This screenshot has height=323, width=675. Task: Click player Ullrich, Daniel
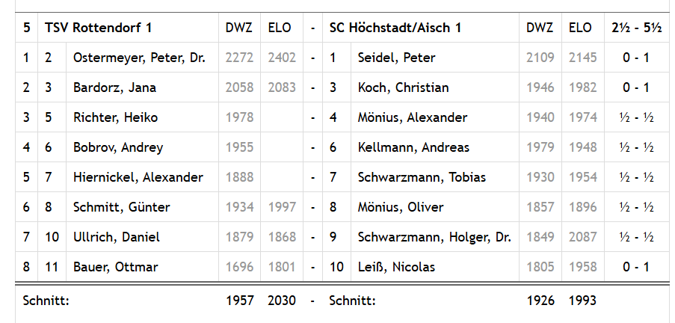click(116, 237)
